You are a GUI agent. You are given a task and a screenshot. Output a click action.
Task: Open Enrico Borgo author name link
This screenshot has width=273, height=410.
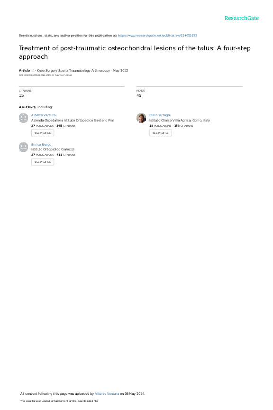click(x=41, y=144)
